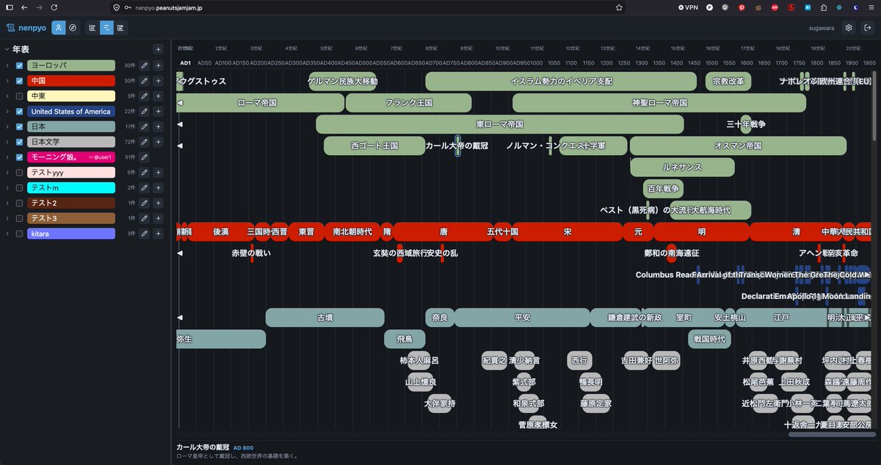This screenshot has height=465, width=881.
Task: Open the compass explore icon
Action: (73, 28)
